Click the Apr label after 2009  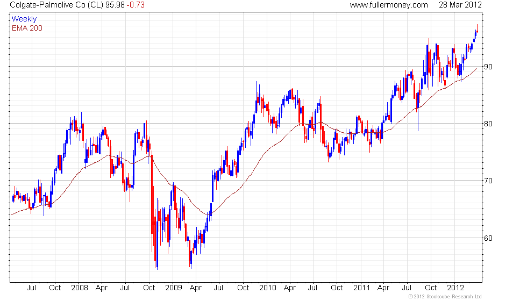tap(196, 288)
